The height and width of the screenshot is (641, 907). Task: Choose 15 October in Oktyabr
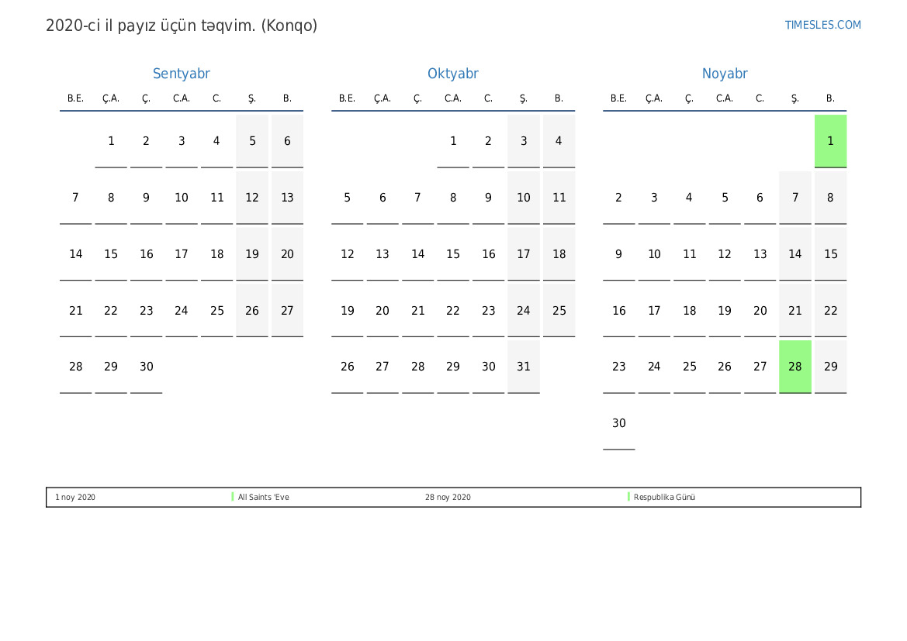[x=452, y=254]
